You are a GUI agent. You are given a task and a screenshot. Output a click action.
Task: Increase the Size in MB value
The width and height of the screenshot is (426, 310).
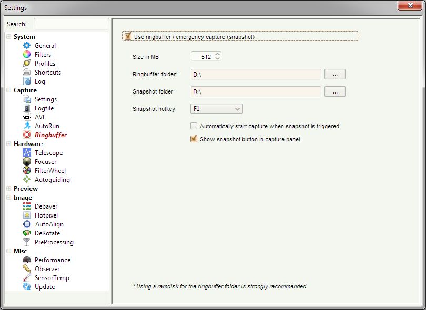[218, 54]
